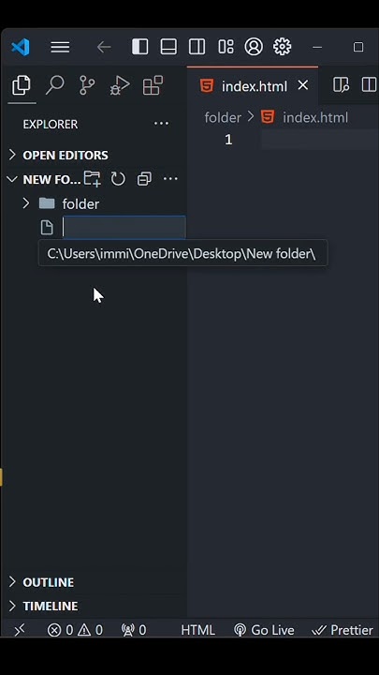Open the Run and Debug view
379x675 pixels.
click(120, 85)
